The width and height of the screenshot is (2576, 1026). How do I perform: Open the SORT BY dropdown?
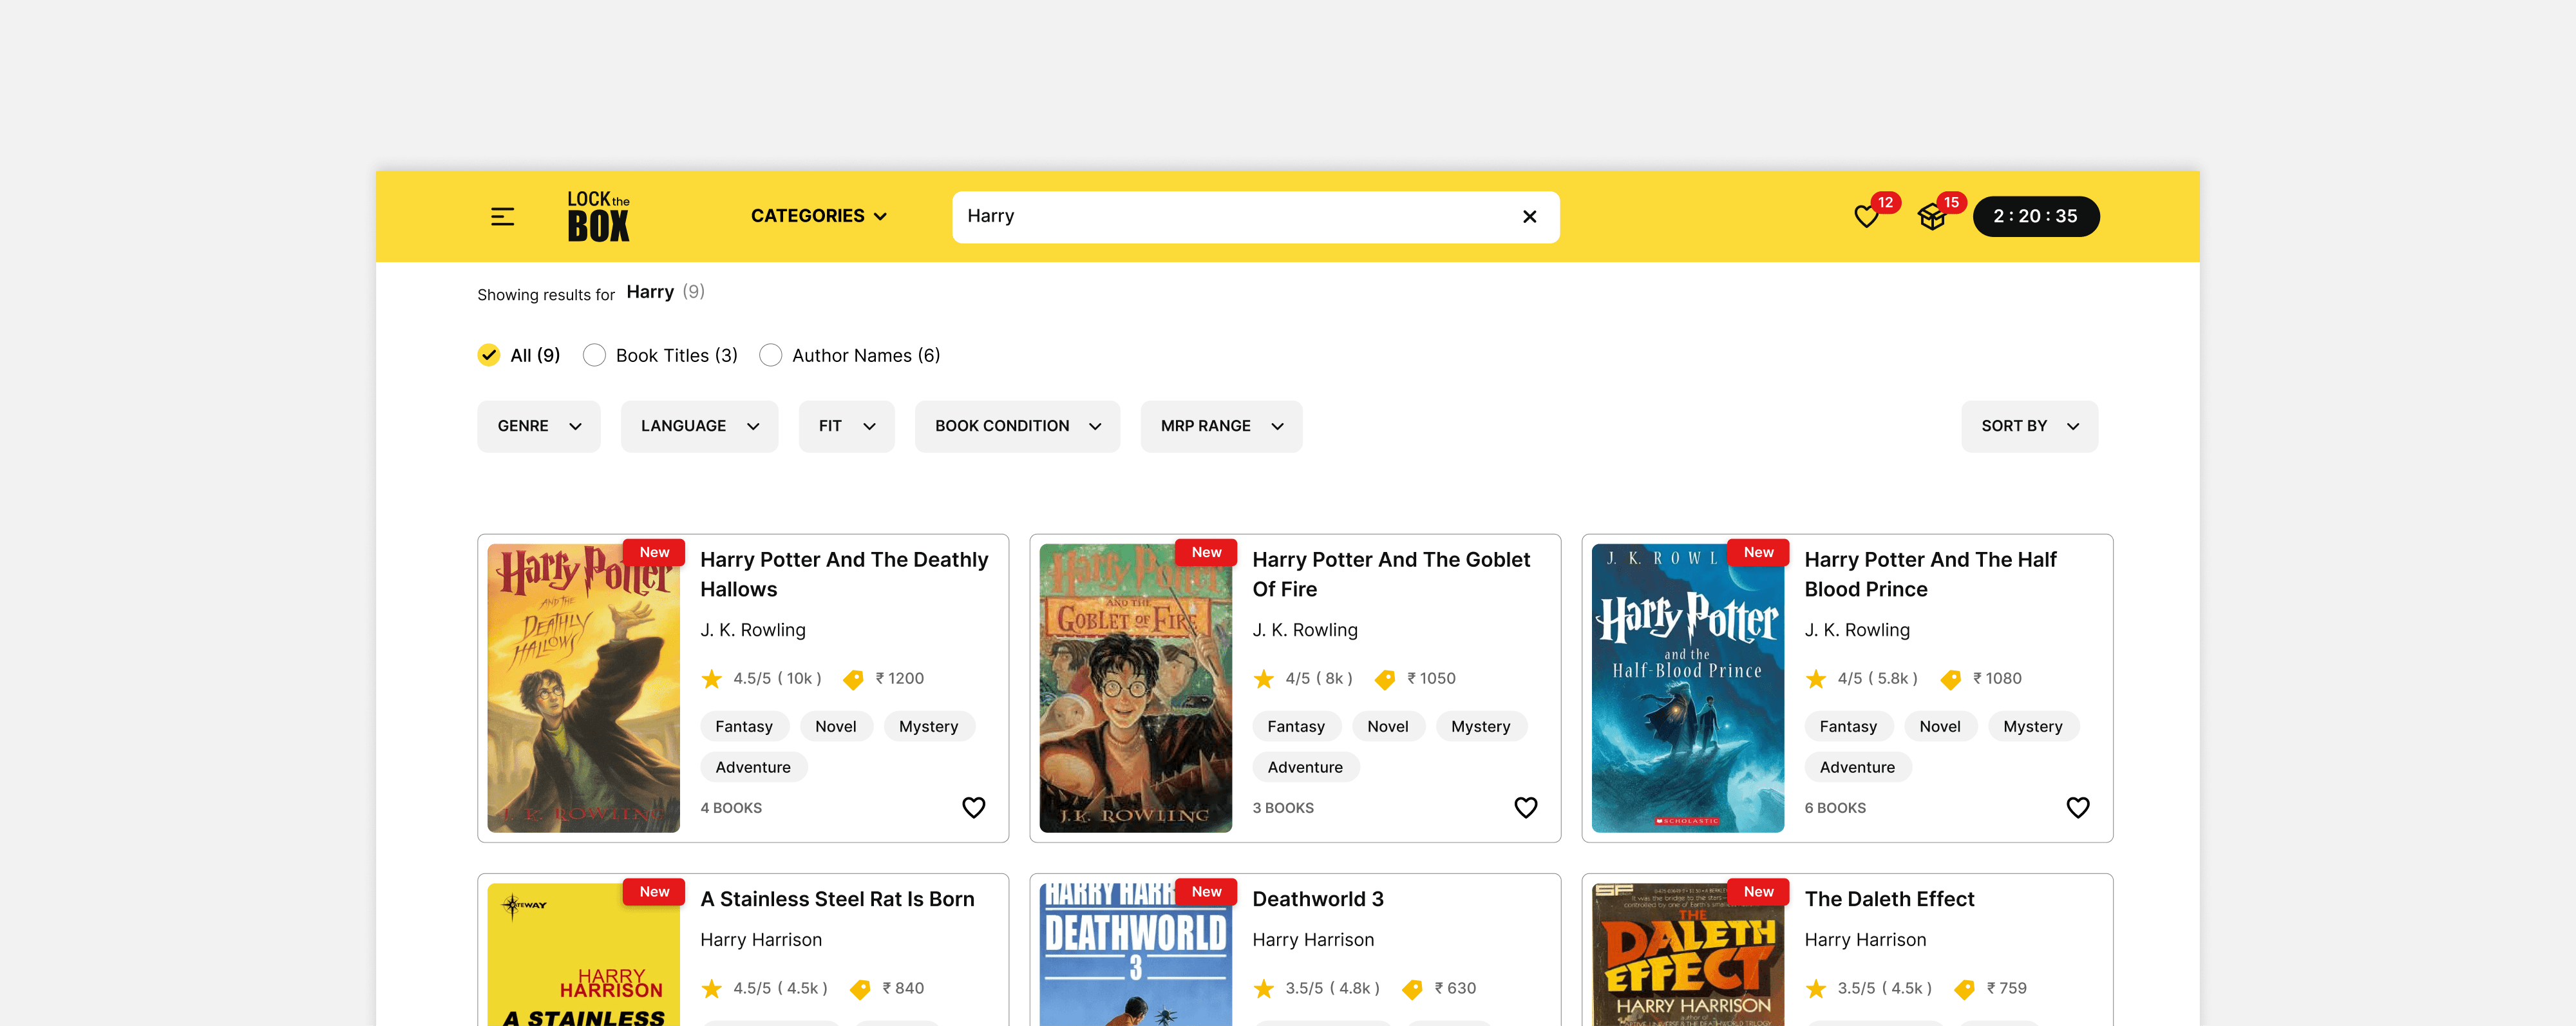pyautogui.click(x=2029, y=426)
